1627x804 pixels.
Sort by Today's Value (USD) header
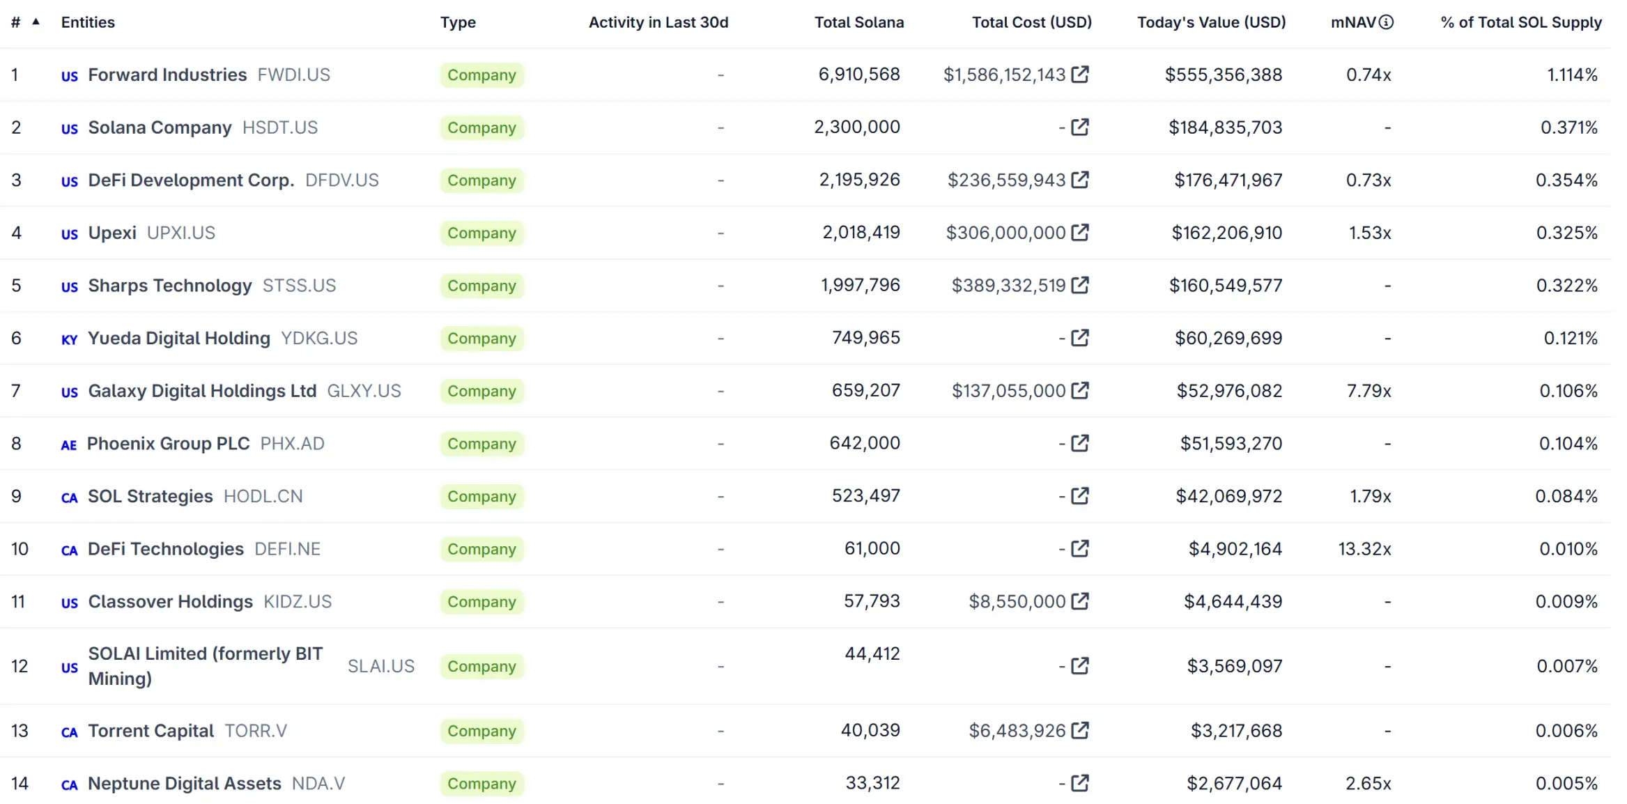[x=1211, y=22]
